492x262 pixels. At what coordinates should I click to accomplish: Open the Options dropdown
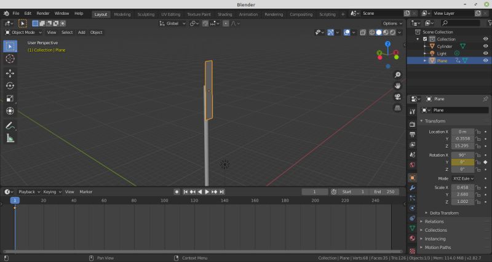392,23
